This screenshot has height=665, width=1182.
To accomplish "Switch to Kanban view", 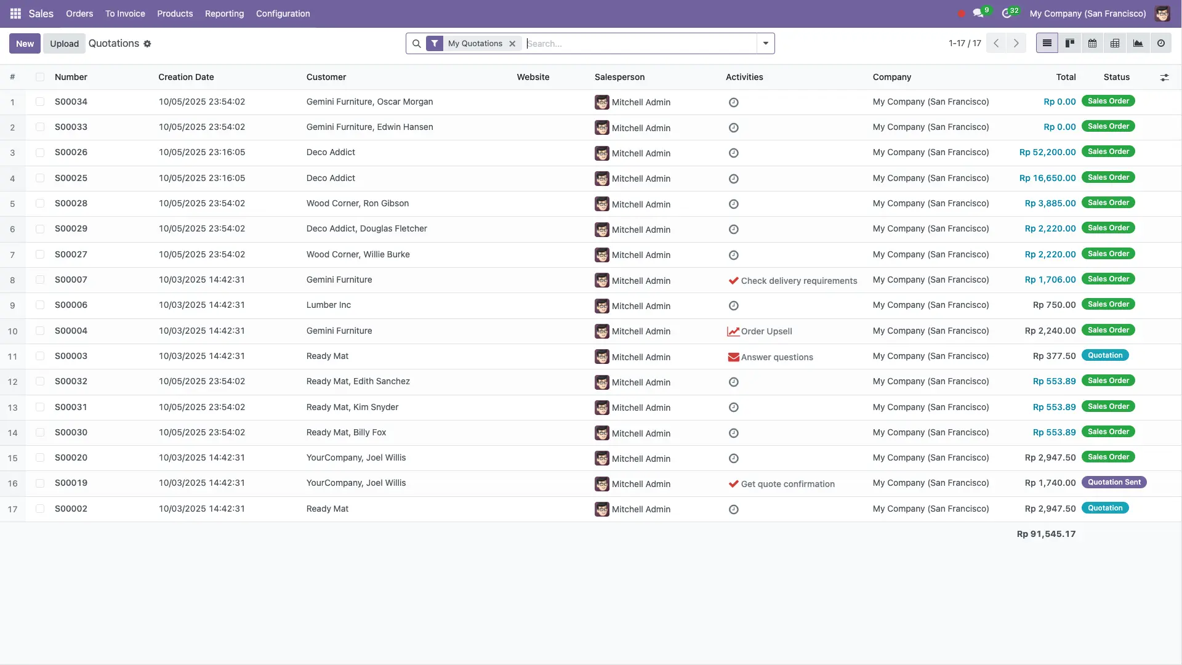I will click(x=1070, y=43).
